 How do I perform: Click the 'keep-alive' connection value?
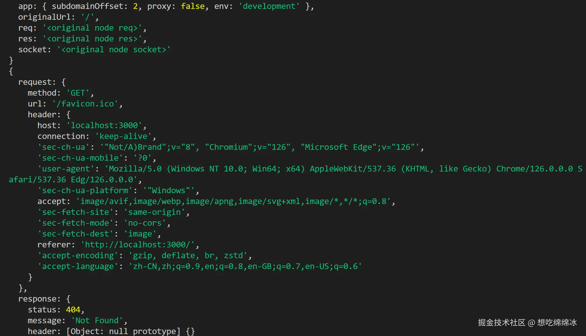123,136
